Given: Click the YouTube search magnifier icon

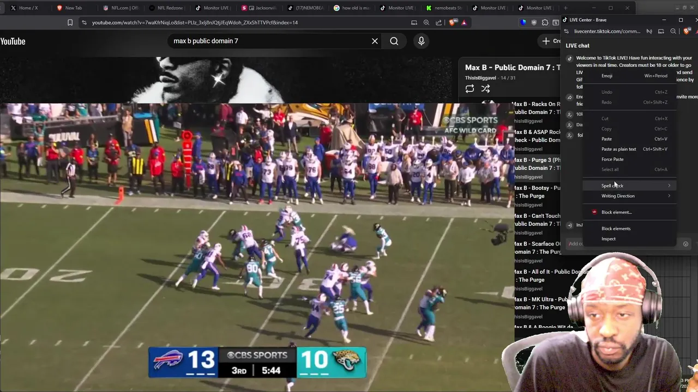Looking at the screenshot, I should (x=394, y=41).
